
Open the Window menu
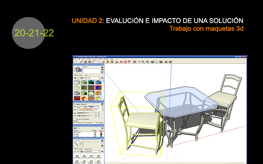click(105, 59)
